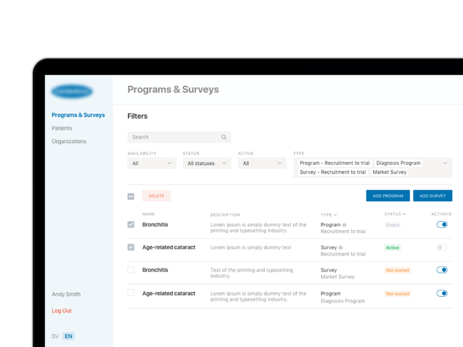Click the Description column header
Screen dimensions: 463x347
[x=225, y=215]
